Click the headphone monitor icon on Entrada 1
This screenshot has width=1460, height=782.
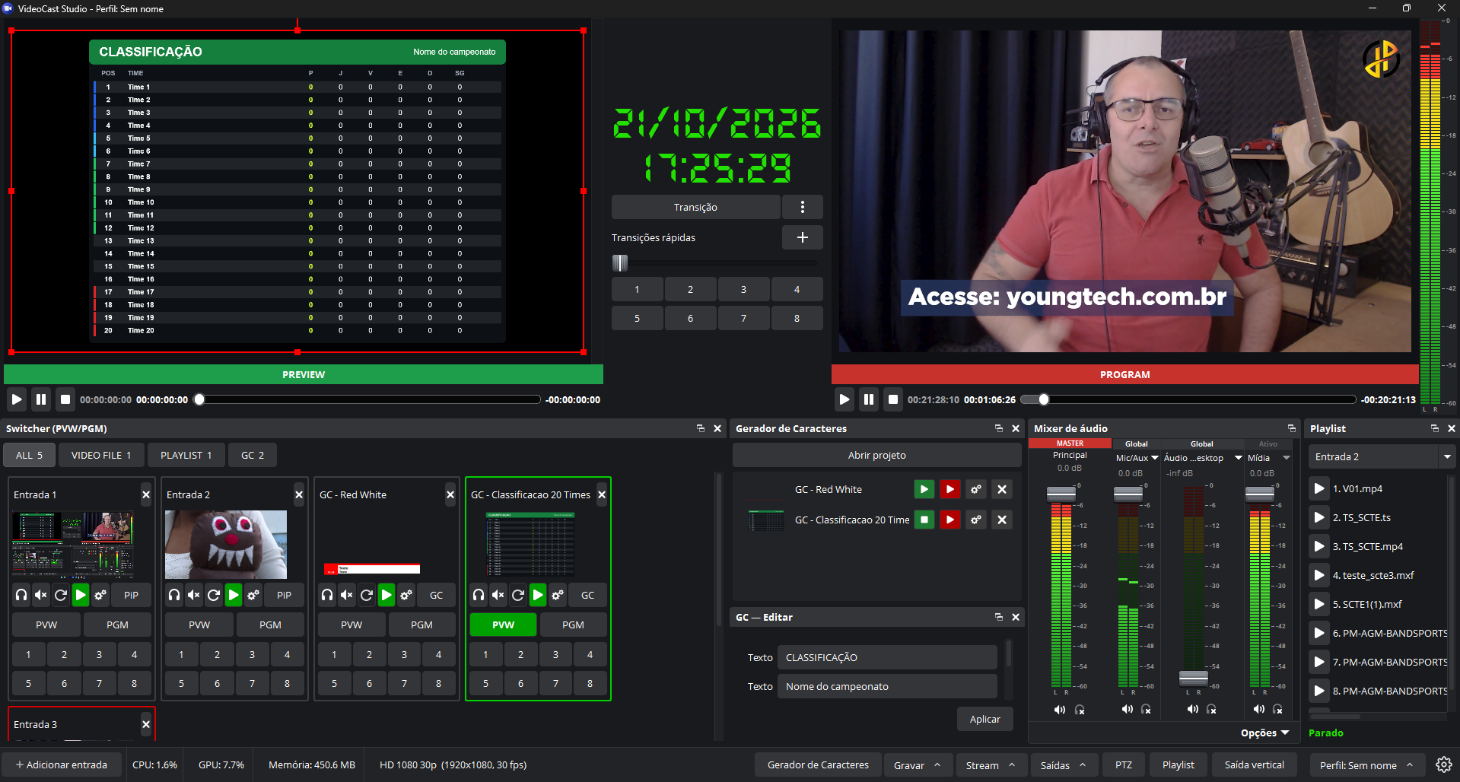21,595
